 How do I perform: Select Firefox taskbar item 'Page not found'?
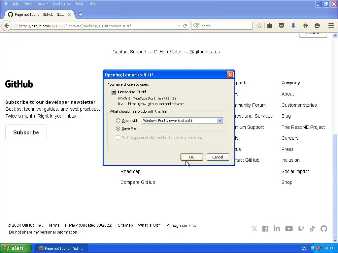61,248
